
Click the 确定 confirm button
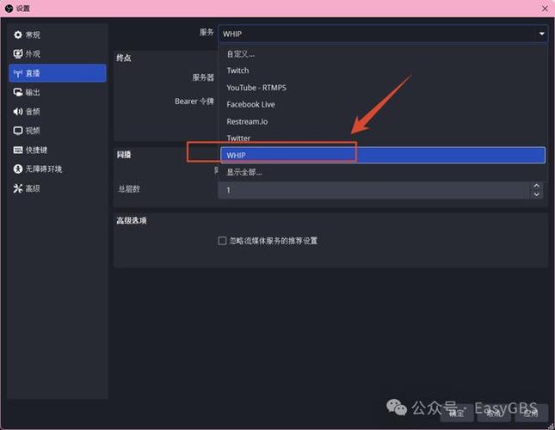(x=457, y=413)
